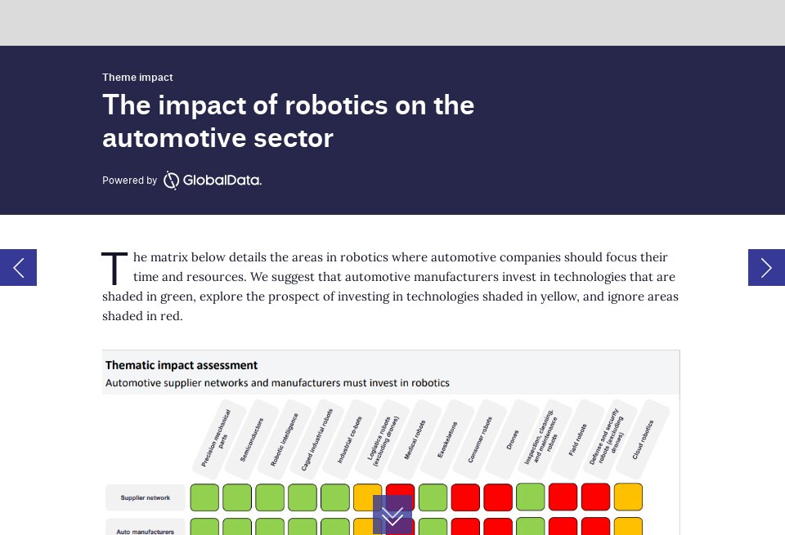Toggle the green Semiconductors cell for Supplier network
Image resolution: width=785 pixels, height=535 pixels.
[x=237, y=497]
